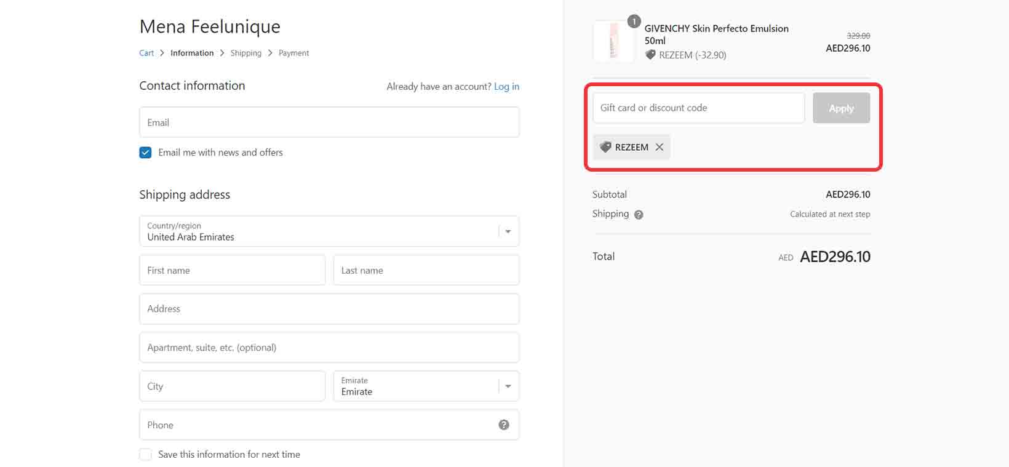Click into the Email field

click(x=329, y=122)
